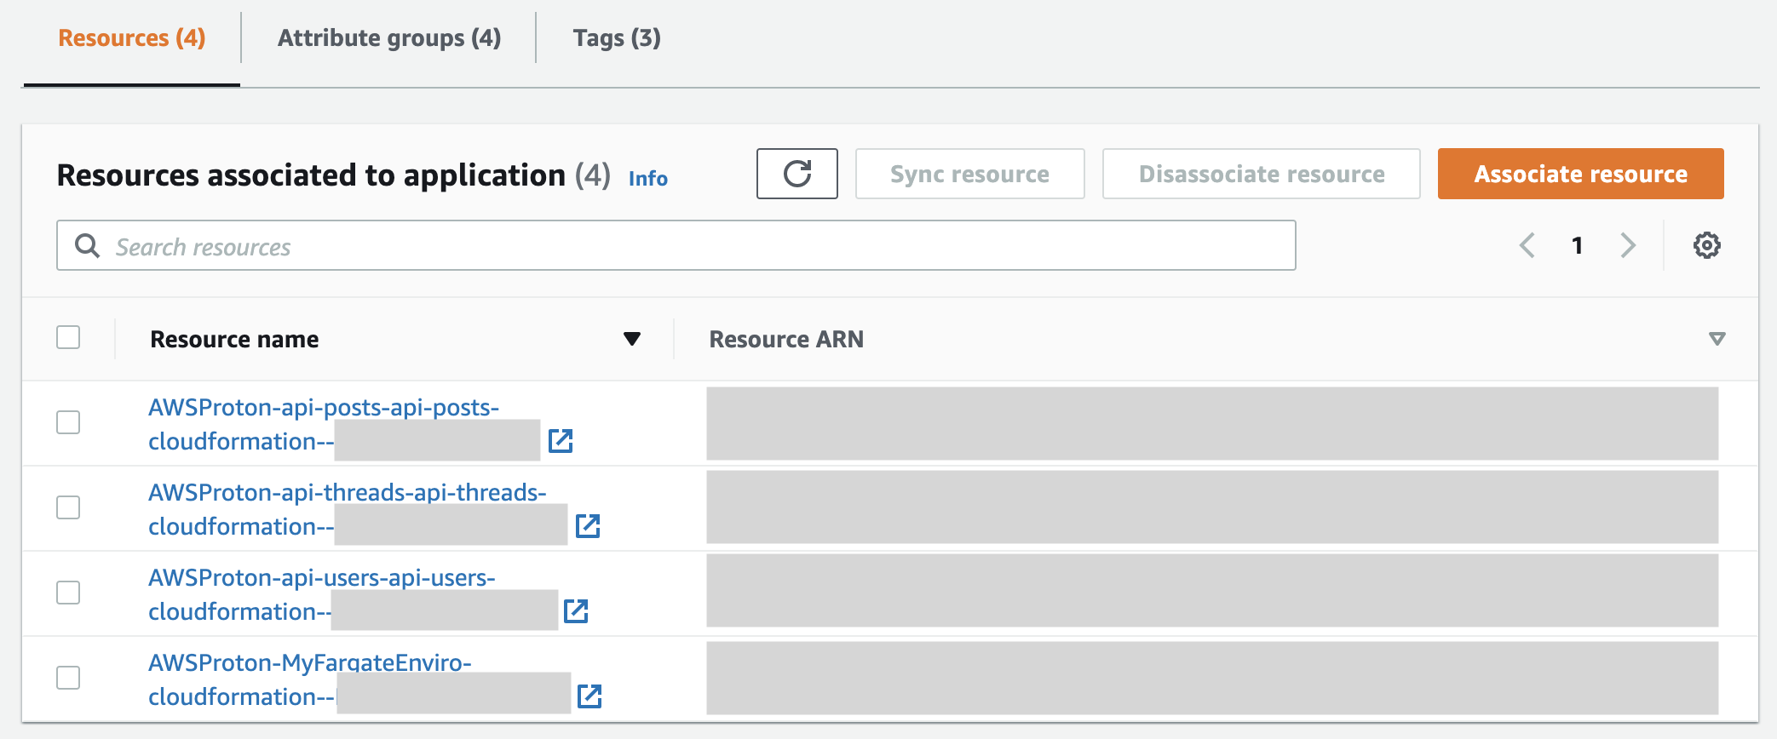Viewport: 1777px width, 739px height.
Task: Click Sync resource button
Action: (x=969, y=174)
